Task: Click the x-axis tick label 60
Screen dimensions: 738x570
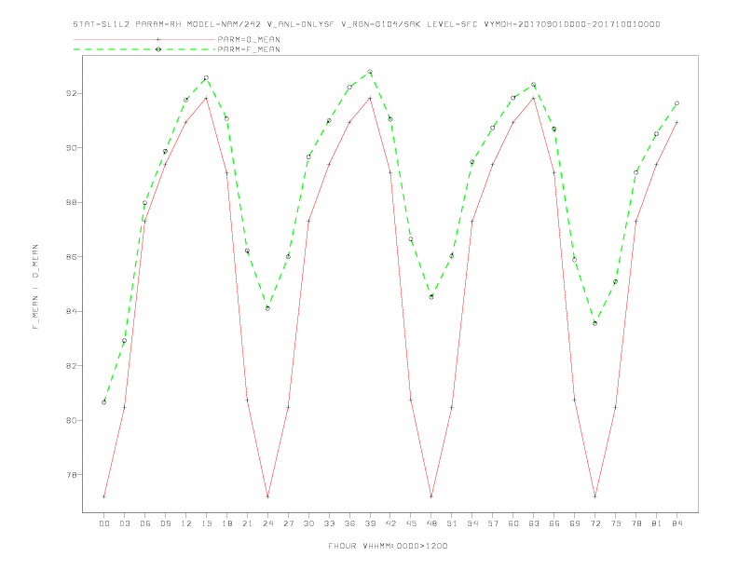Action: [513, 523]
